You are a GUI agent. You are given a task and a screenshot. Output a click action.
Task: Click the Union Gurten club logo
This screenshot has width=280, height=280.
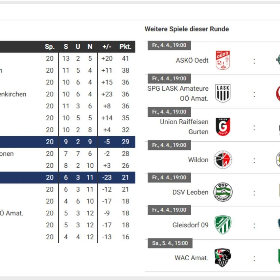click(x=223, y=127)
